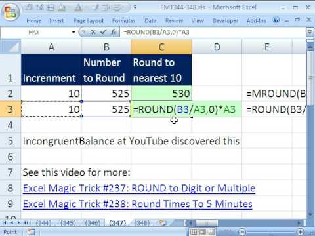The width and height of the screenshot is (315, 236).
Task: Click the zoom out minus button
Action: [242, 232]
